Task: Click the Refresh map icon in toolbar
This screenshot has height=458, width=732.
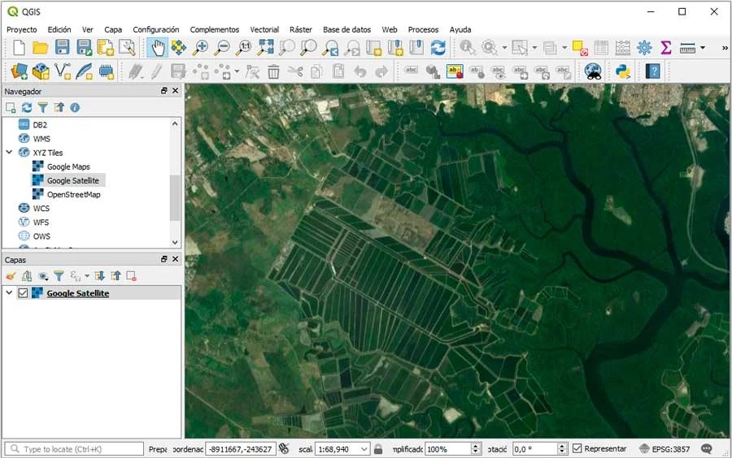Action: (x=438, y=48)
